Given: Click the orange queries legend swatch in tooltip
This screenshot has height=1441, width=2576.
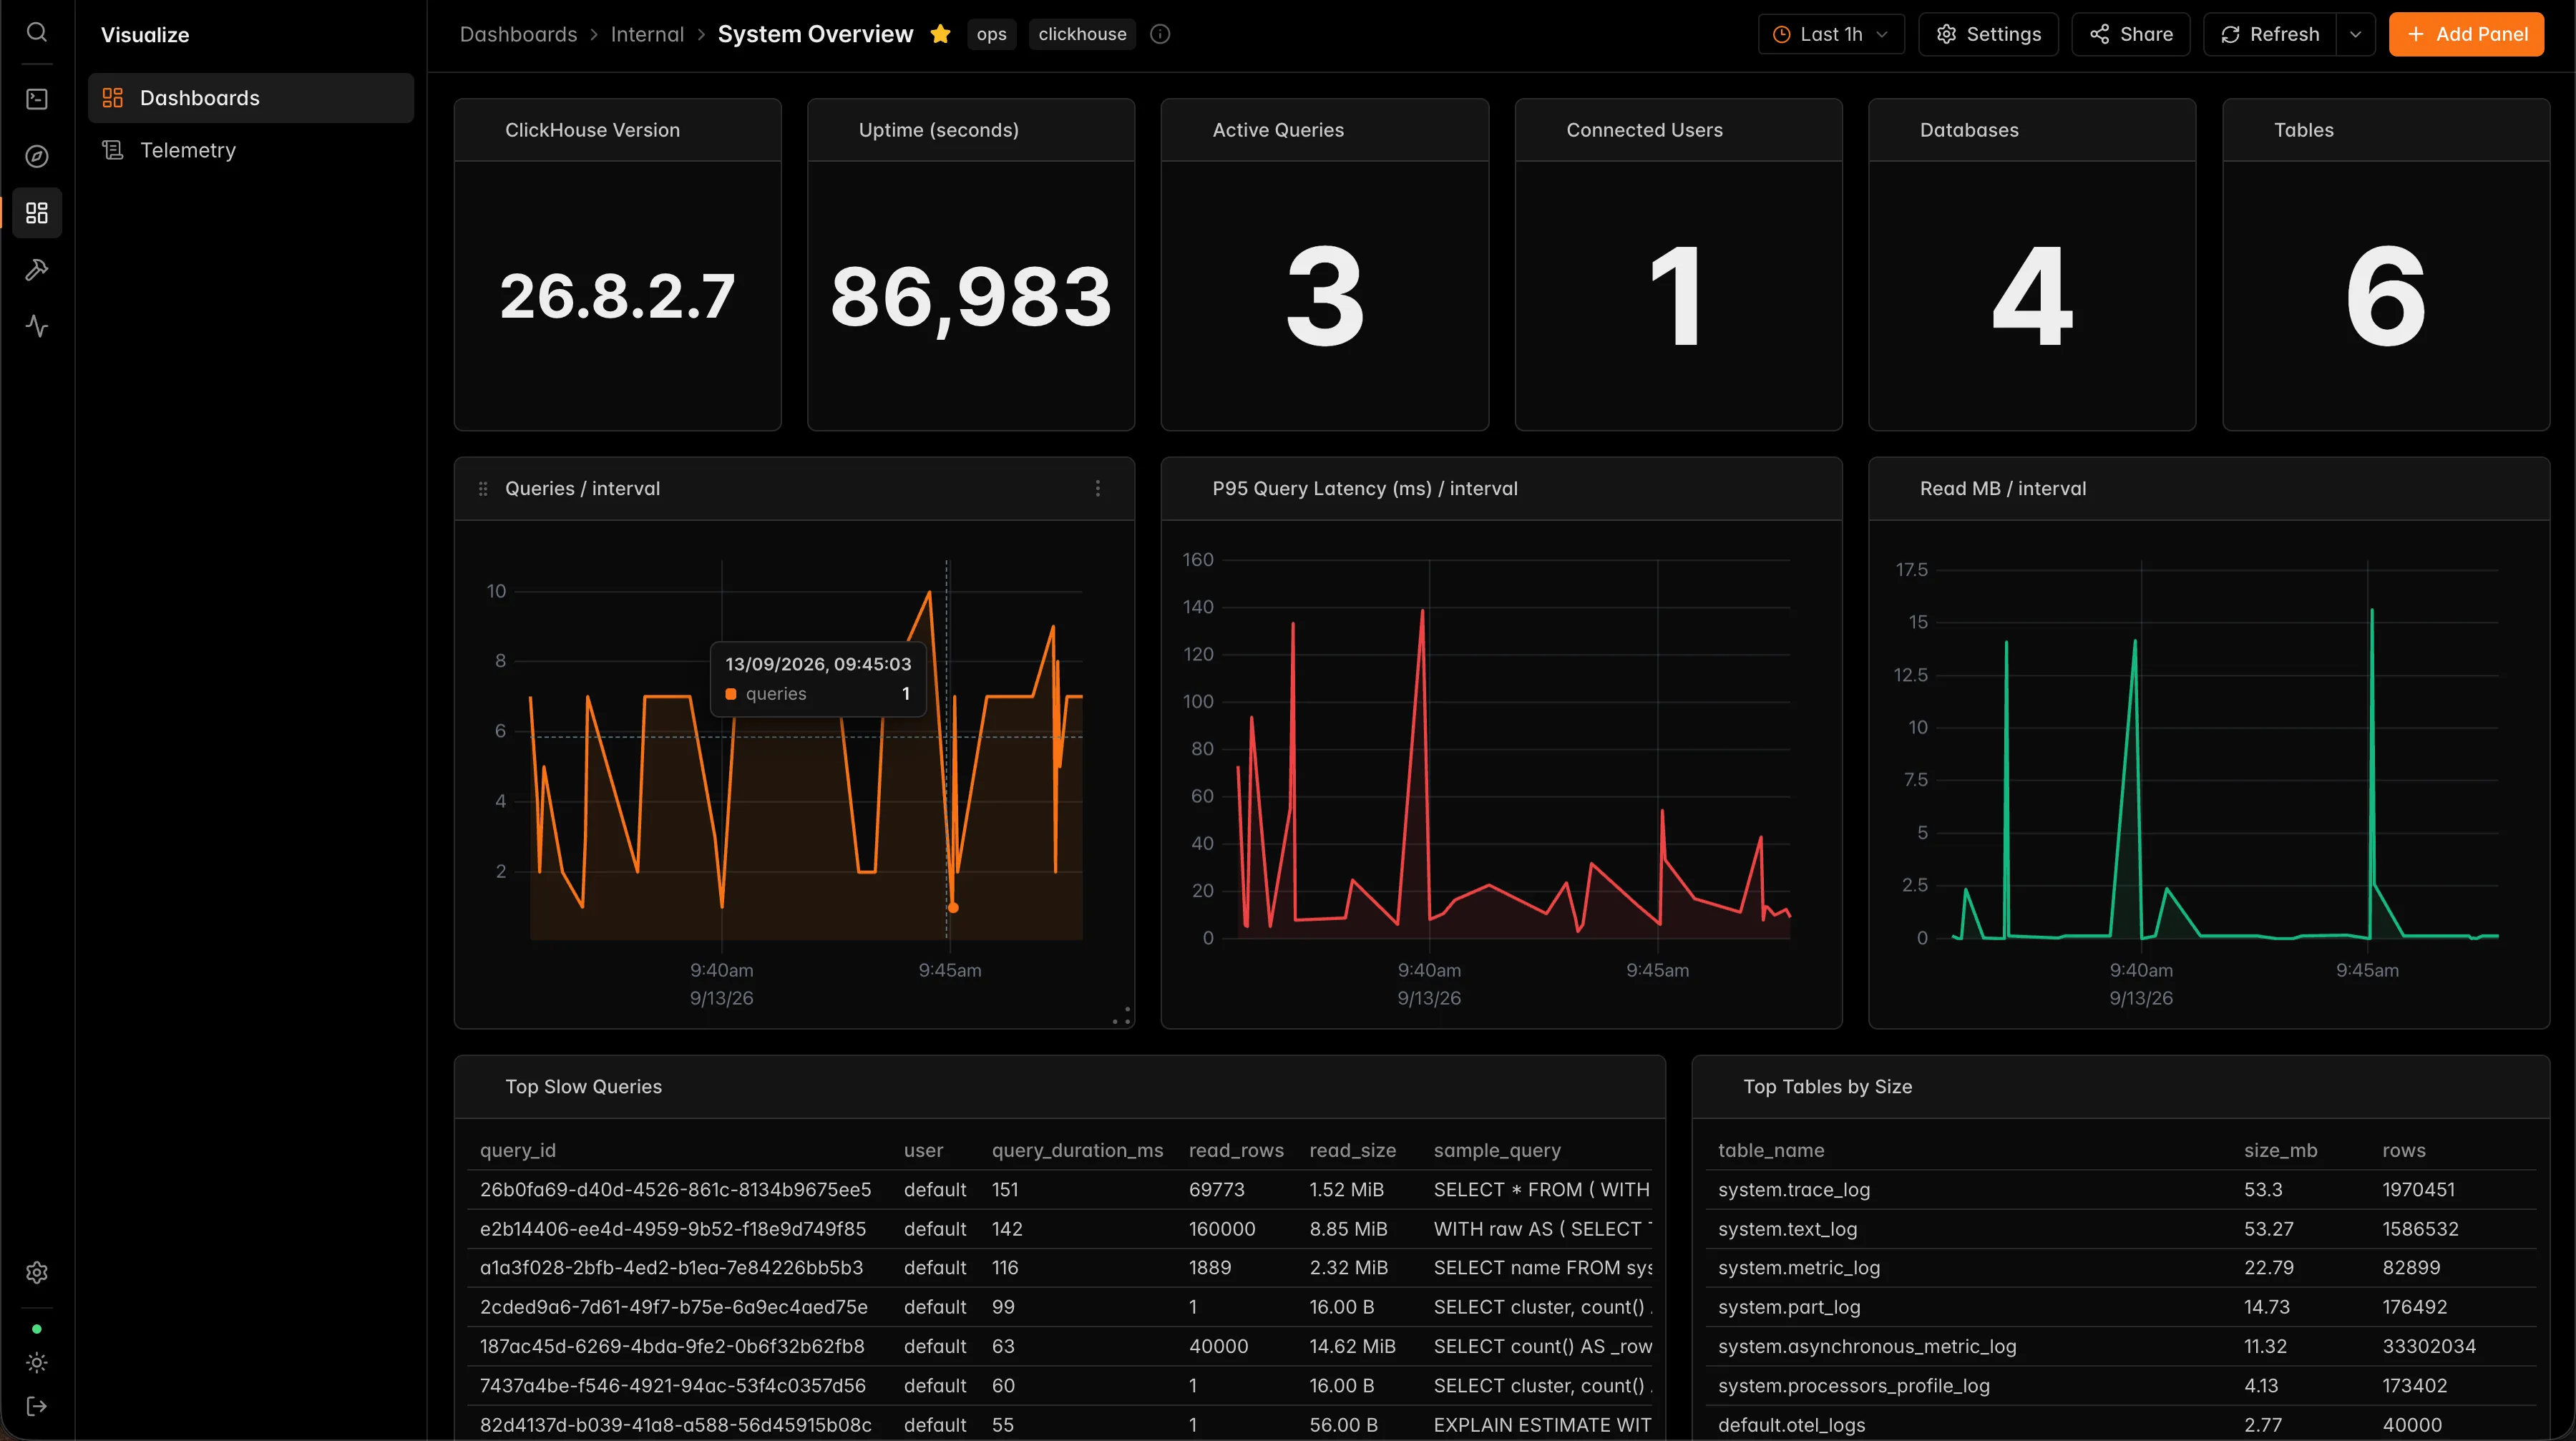Looking at the screenshot, I should (731, 694).
